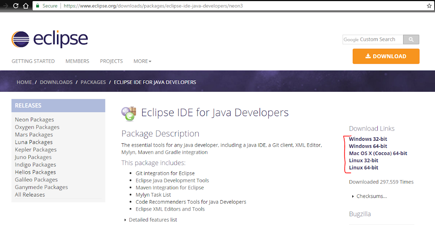Go to the browser home page icon
This screenshot has width=435, height=228.
tap(25, 6)
